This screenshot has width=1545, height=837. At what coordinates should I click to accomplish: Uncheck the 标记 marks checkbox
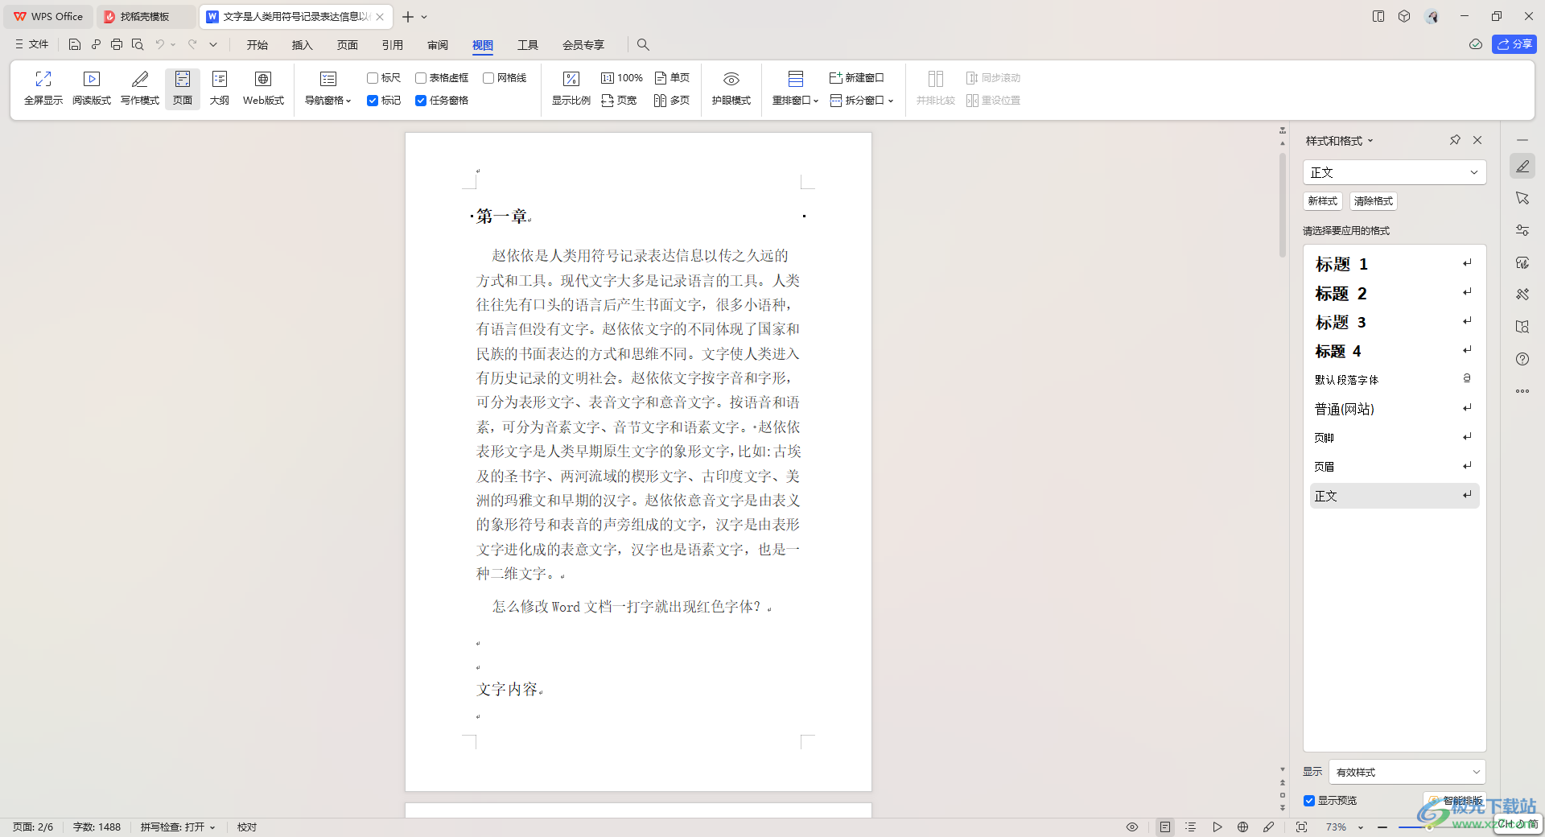(373, 101)
